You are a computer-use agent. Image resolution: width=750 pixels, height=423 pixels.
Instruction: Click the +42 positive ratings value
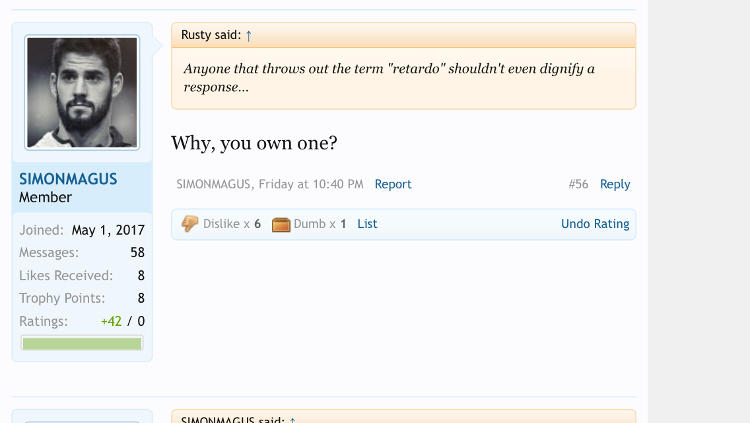coord(111,321)
